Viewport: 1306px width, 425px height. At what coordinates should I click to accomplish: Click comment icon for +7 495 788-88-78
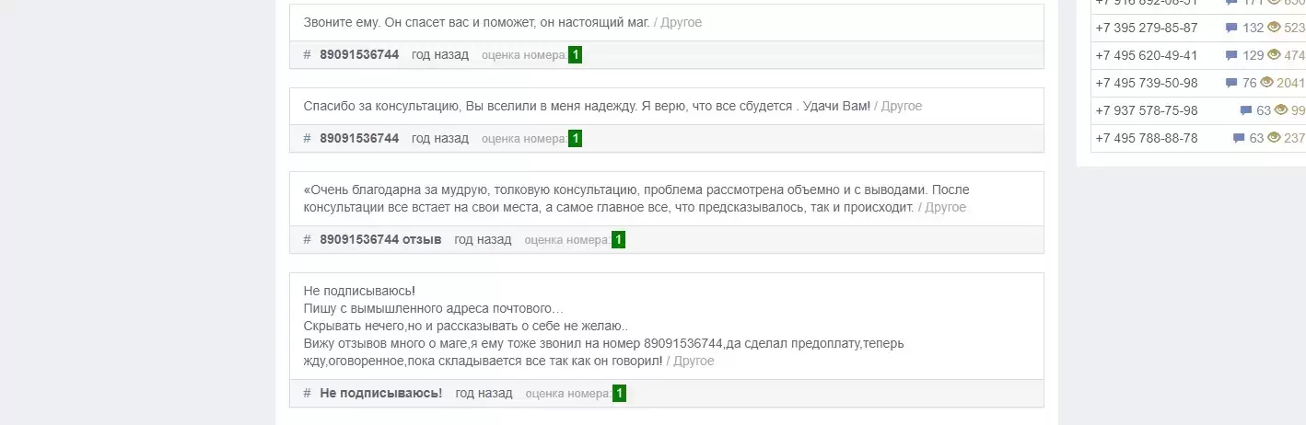point(1238,139)
